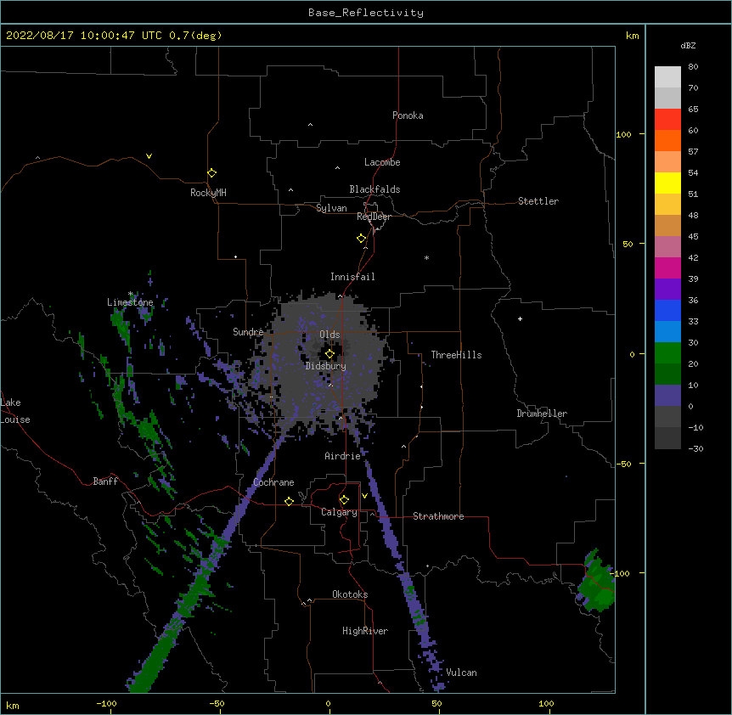The width and height of the screenshot is (732, 715).
Task: Click the Airdrie town label
Action: 342,456
